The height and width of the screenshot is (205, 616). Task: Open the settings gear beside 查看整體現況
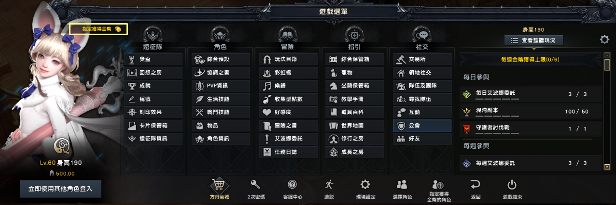pos(604,39)
